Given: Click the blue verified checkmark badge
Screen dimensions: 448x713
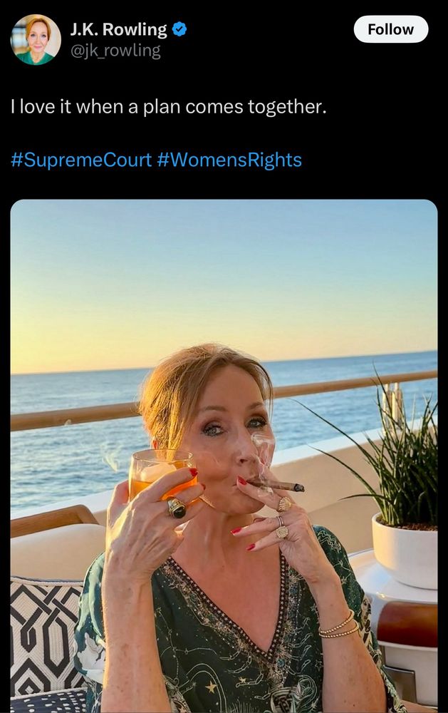Looking at the screenshot, I should 180,29.
